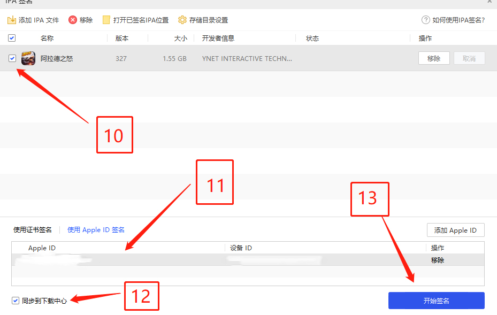Open storage directory settings gear icon
The height and width of the screenshot is (315, 497).
[182, 20]
